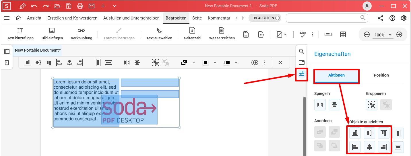Switch to the Position tab
This screenshot has height=156, width=411.
coord(381,75)
